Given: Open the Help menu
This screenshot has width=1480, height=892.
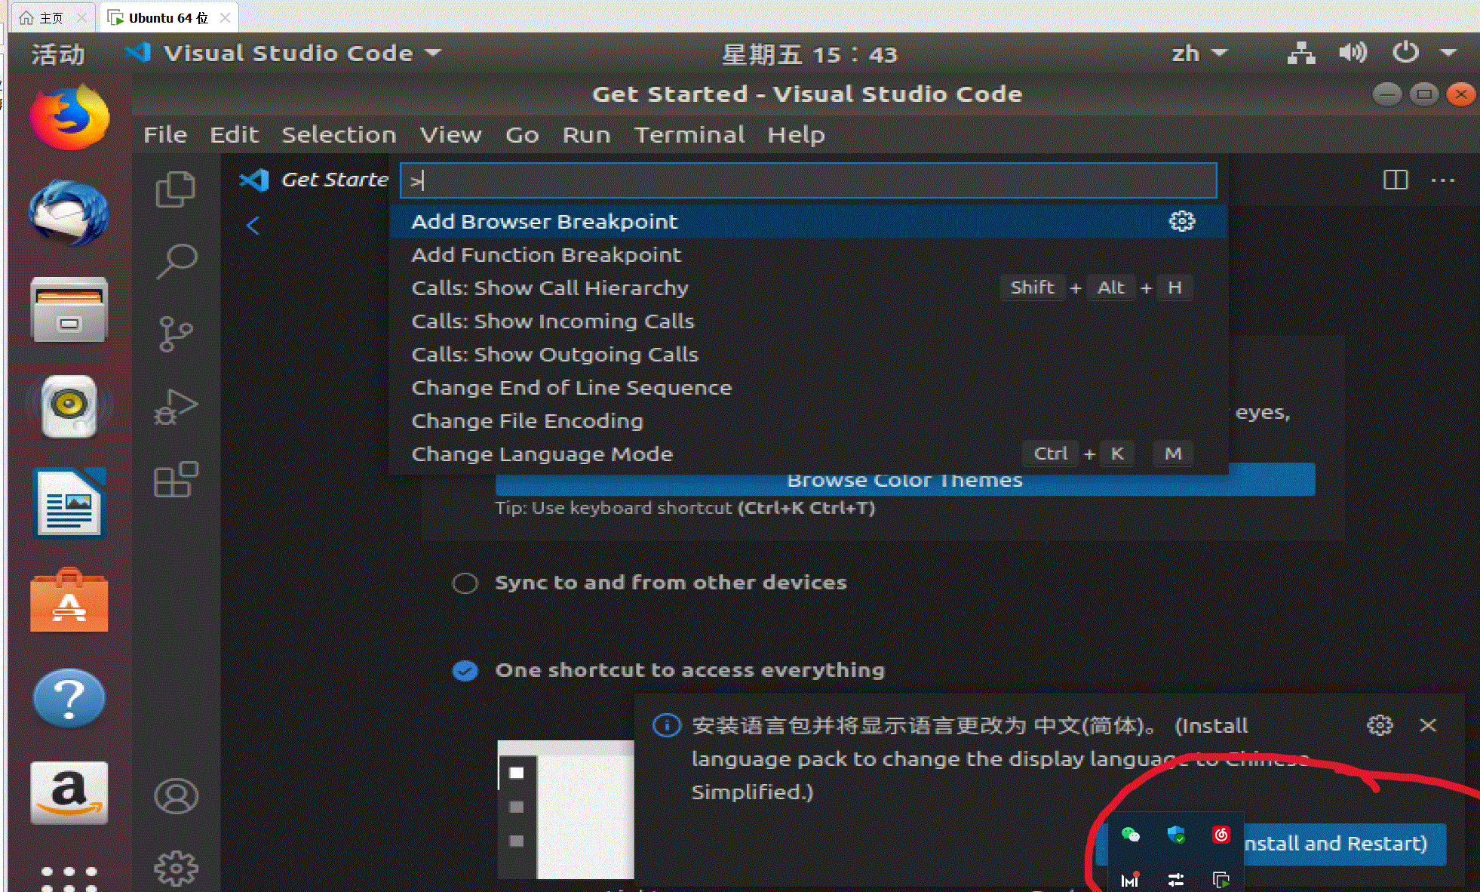Looking at the screenshot, I should (796, 135).
